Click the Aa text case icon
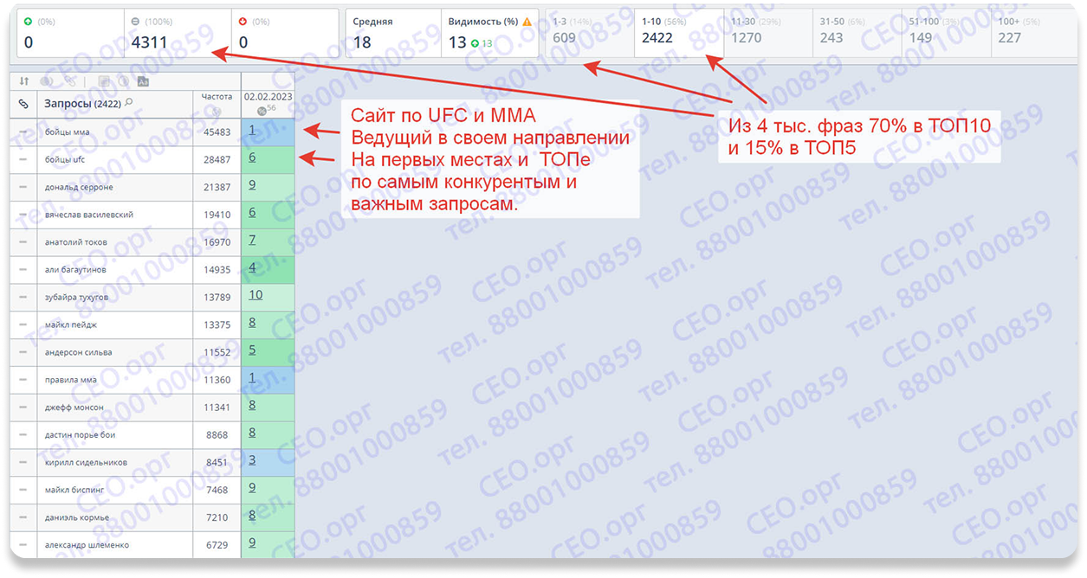Image resolution: width=1087 pixels, height=578 pixels. (x=143, y=81)
